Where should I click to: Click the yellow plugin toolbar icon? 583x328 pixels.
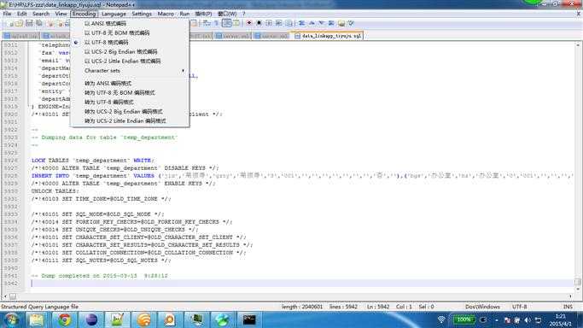[341, 23]
